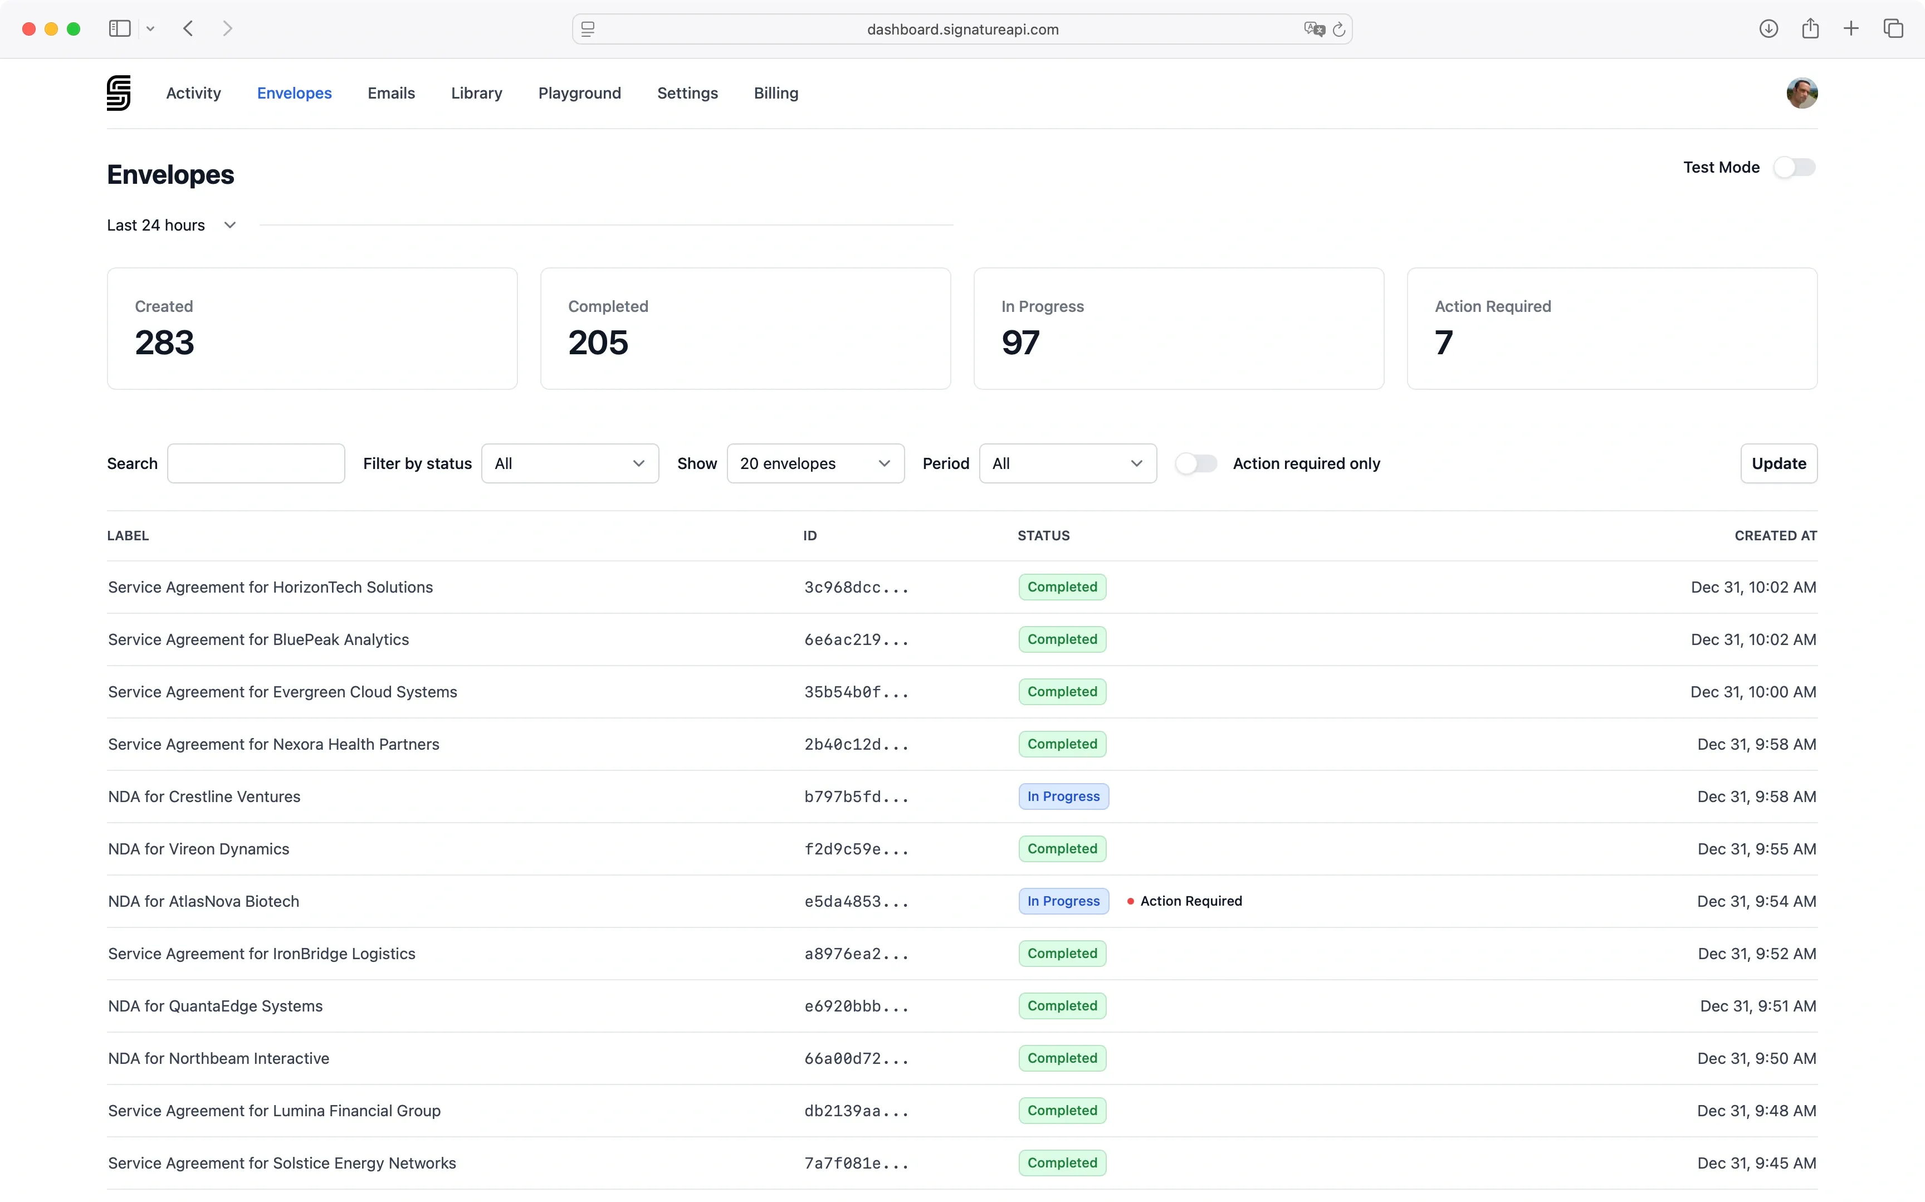Open the Billing tab
The height and width of the screenshot is (1202, 1925).
(776, 93)
